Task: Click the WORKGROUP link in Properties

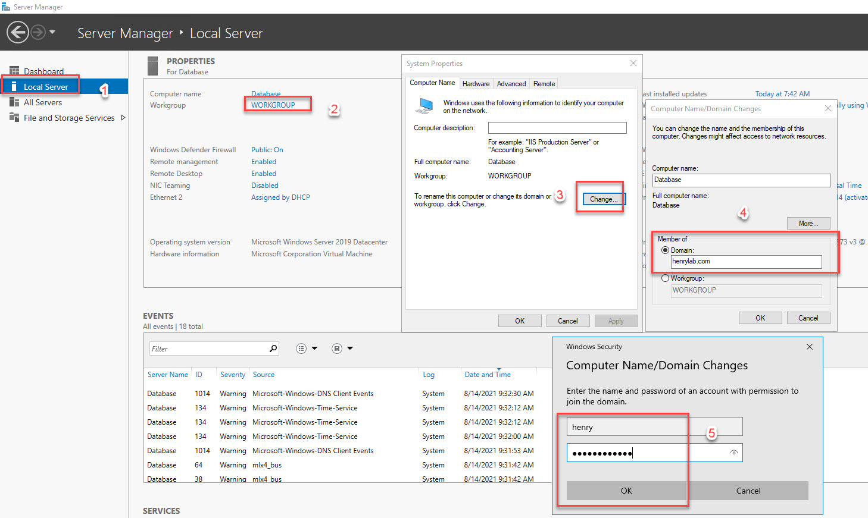Action: click(x=273, y=105)
